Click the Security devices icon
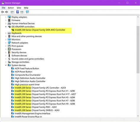Screen dimensions: 140x122 tap(9, 52)
